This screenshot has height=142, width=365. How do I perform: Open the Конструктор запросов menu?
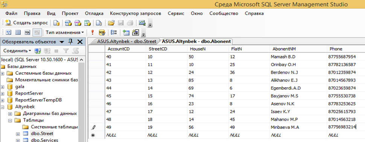(x=135, y=13)
